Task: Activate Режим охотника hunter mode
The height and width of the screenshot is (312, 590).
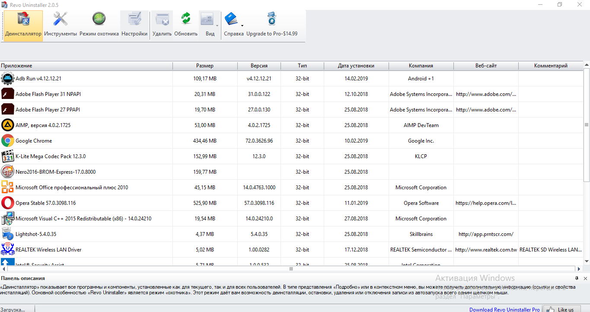Action: (99, 25)
